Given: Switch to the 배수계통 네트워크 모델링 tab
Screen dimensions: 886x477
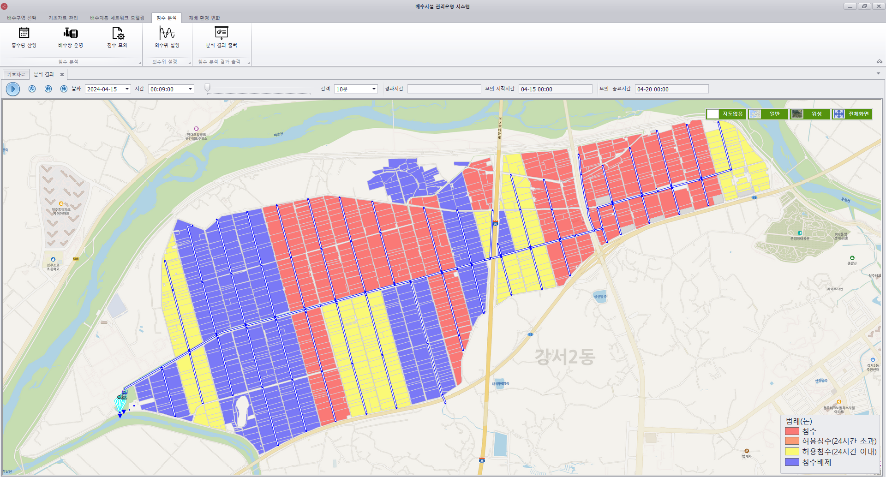Looking at the screenshot, I should click(x=117, y=18).
